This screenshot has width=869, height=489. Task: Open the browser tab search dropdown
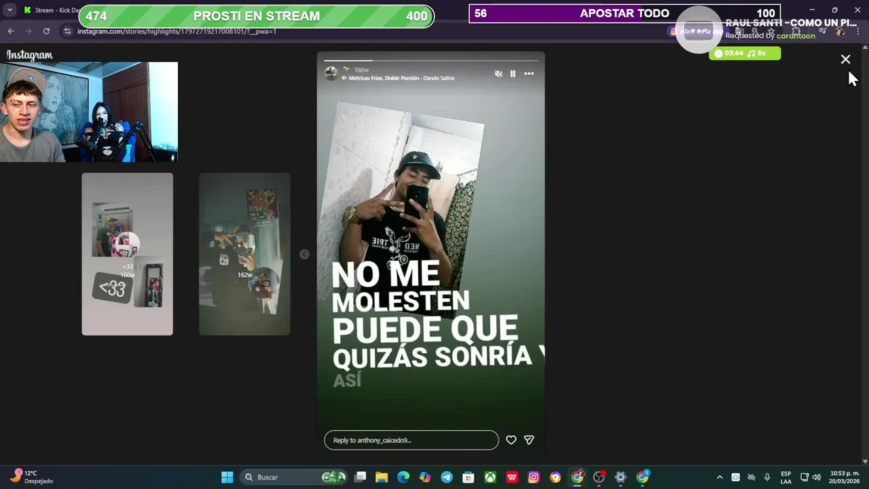(x=10, y=10)
